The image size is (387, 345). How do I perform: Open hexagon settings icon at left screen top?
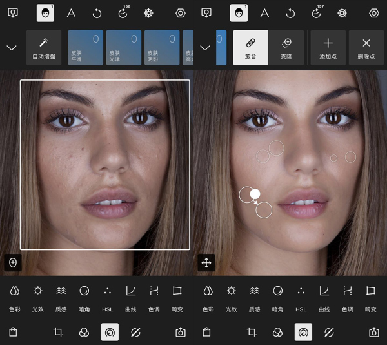pos(181,13)
